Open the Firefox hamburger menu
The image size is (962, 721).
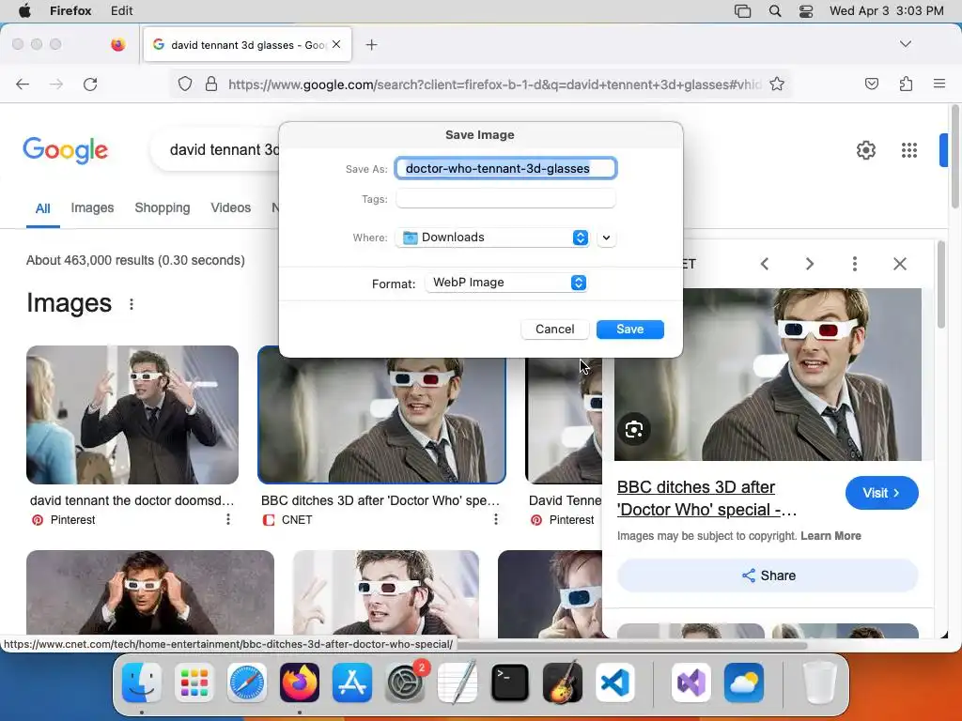coord(939,84)
